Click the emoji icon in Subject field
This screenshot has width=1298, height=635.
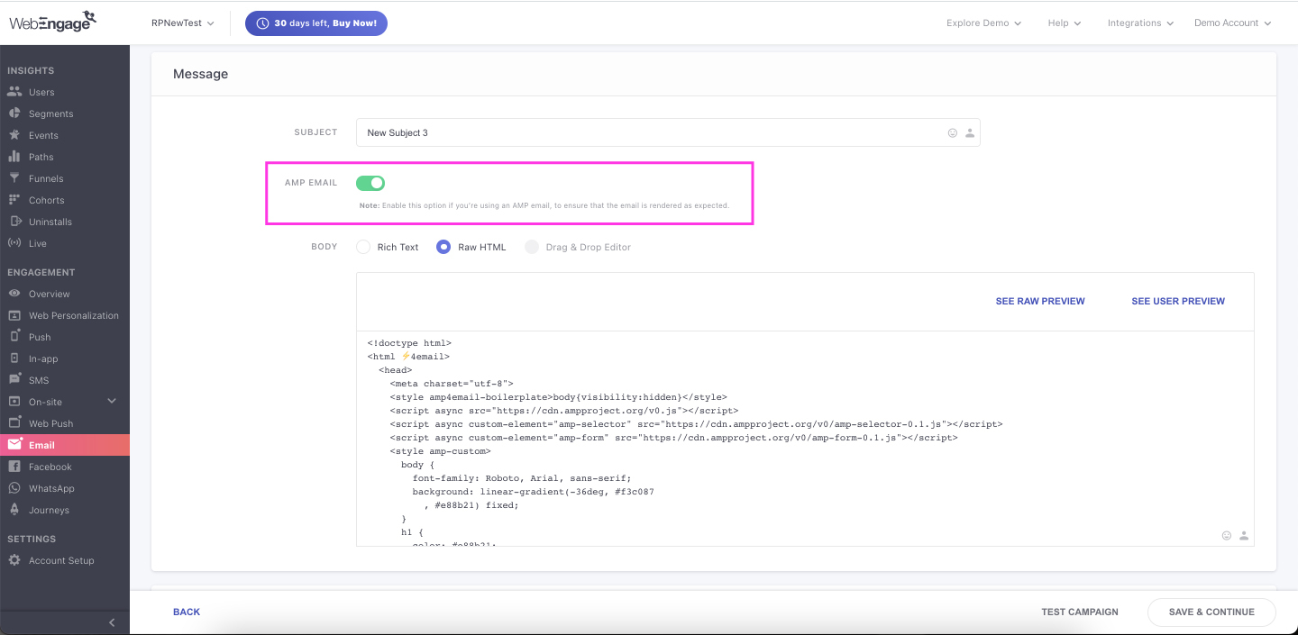(x=953, y=133)
